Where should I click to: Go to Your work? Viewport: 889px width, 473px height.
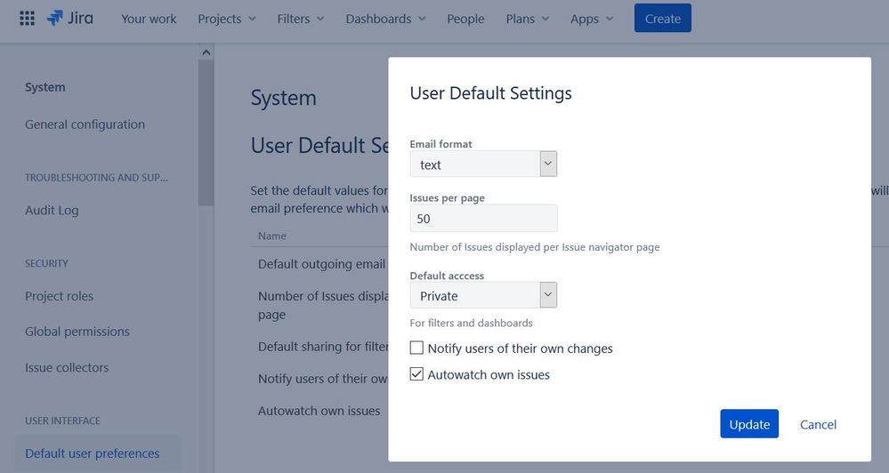point(149,19)
